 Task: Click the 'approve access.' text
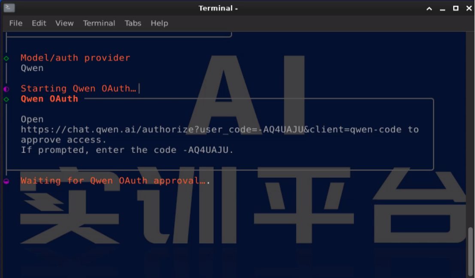(64, 140)
